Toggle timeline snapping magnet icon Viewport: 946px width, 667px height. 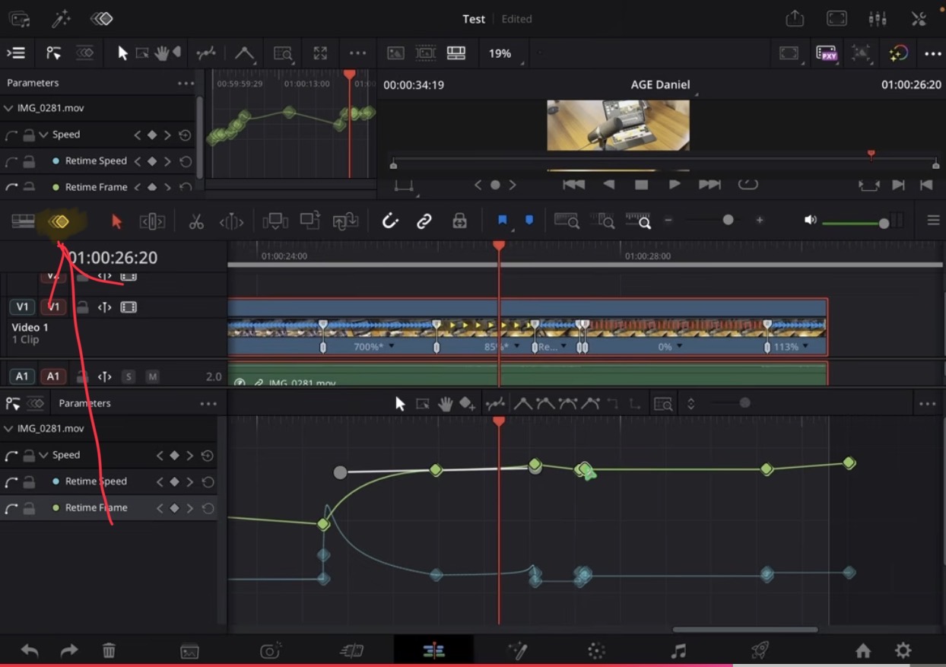point(390,221)
